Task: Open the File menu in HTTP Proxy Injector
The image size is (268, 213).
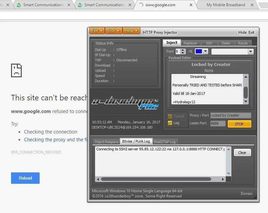Action: click(x=97, y=31)
